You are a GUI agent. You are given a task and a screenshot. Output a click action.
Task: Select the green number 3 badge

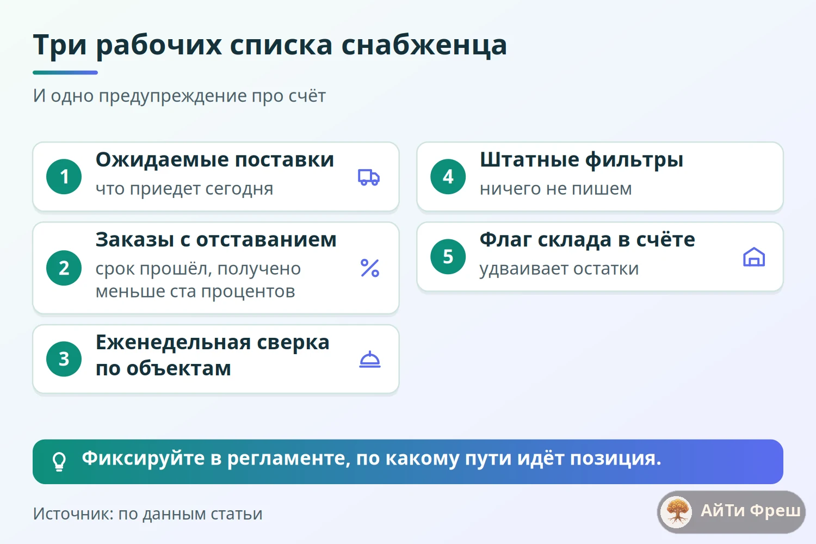tap(64, 359)
